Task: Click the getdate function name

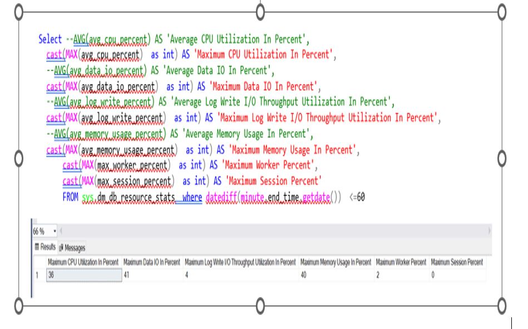Action: pyautogui.click(x=316, y=197)
